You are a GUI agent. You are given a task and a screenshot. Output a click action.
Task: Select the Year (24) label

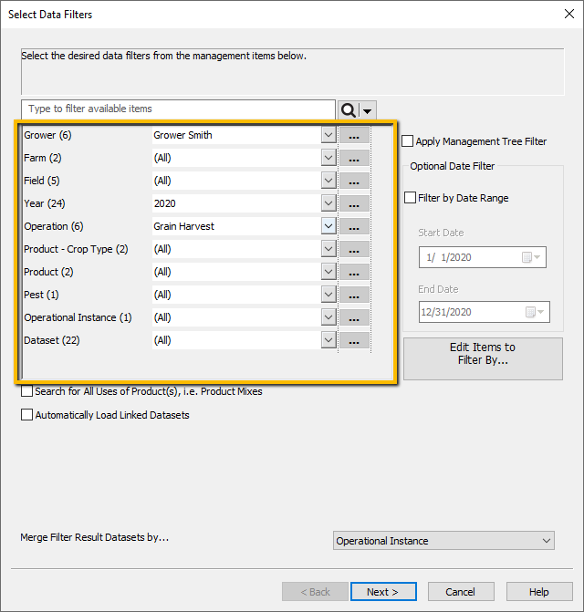[x=45, y=203]
